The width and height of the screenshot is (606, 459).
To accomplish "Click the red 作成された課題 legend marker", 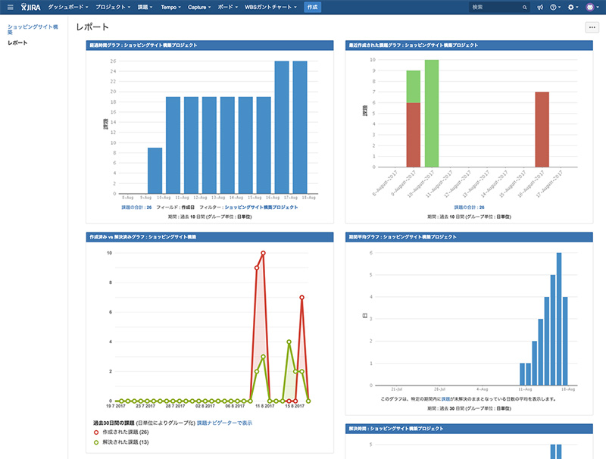I will tap(96, 432).
